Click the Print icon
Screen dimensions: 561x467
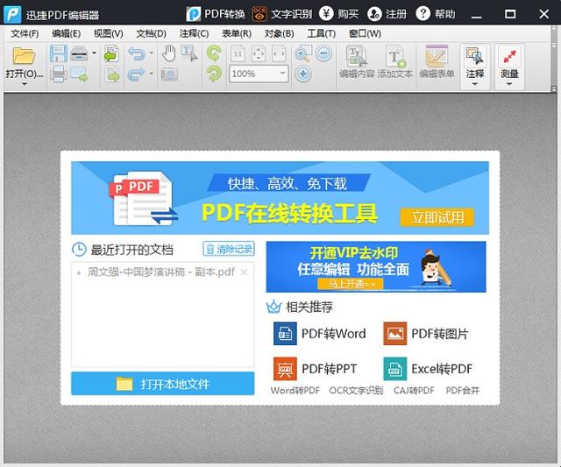tap(59, 74)
